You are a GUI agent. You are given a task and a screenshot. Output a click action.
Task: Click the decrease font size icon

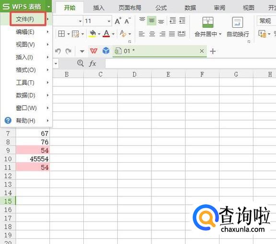(x=127, y=21)
